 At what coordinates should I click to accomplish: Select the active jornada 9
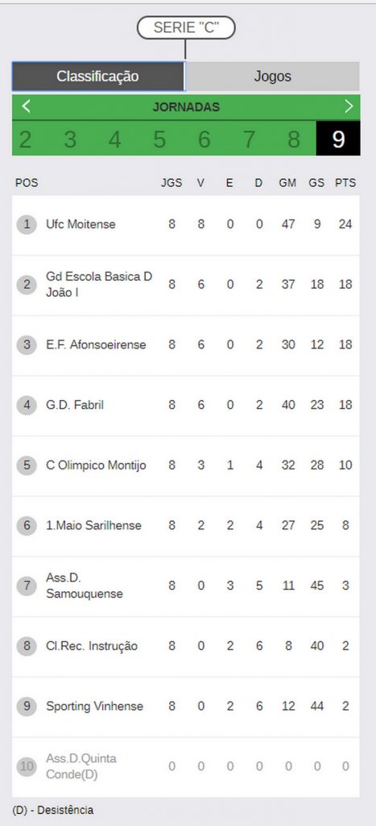338,140
